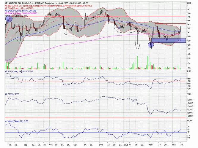Click the OBV indicator icon
The width and height of the screenshot is (198, 148).
(x=6, y=94)
